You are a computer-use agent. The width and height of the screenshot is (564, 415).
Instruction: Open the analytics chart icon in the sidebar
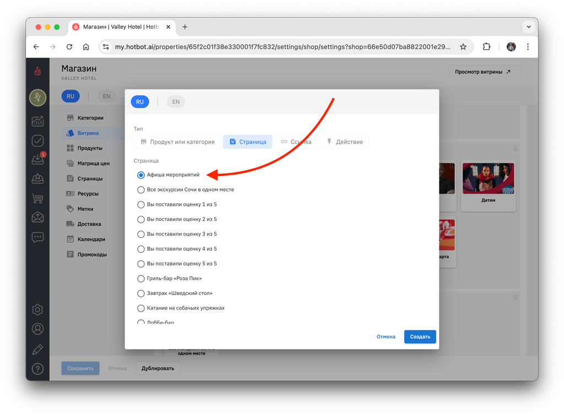(x=37, y=121)
